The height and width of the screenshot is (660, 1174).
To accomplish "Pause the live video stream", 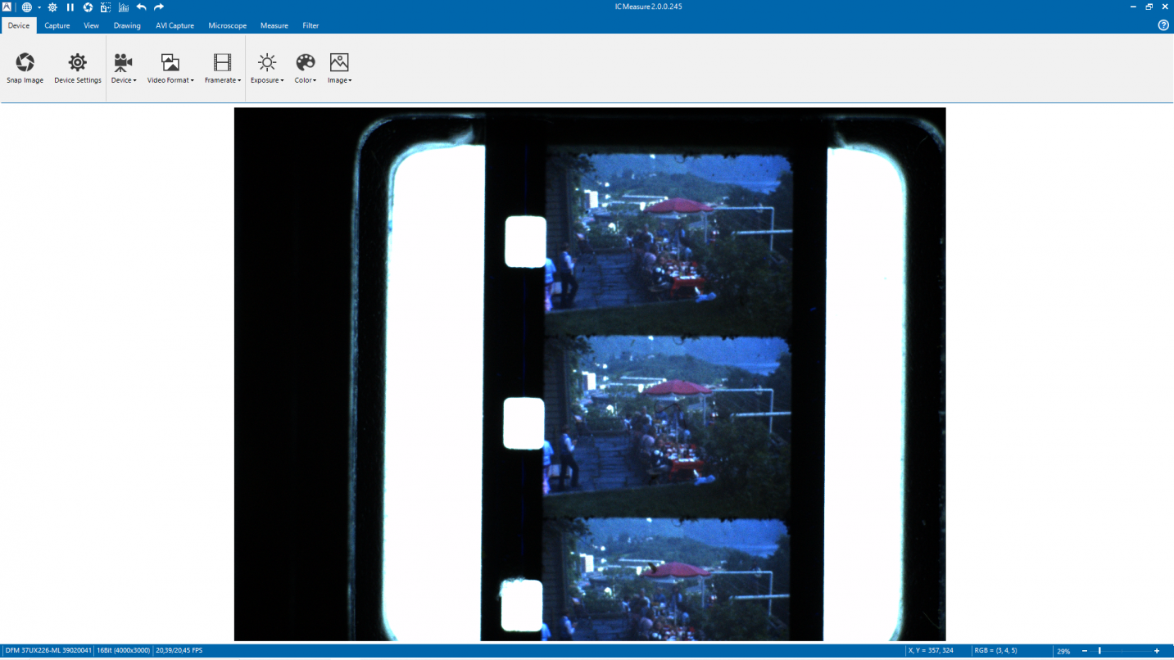I will 70,7.
